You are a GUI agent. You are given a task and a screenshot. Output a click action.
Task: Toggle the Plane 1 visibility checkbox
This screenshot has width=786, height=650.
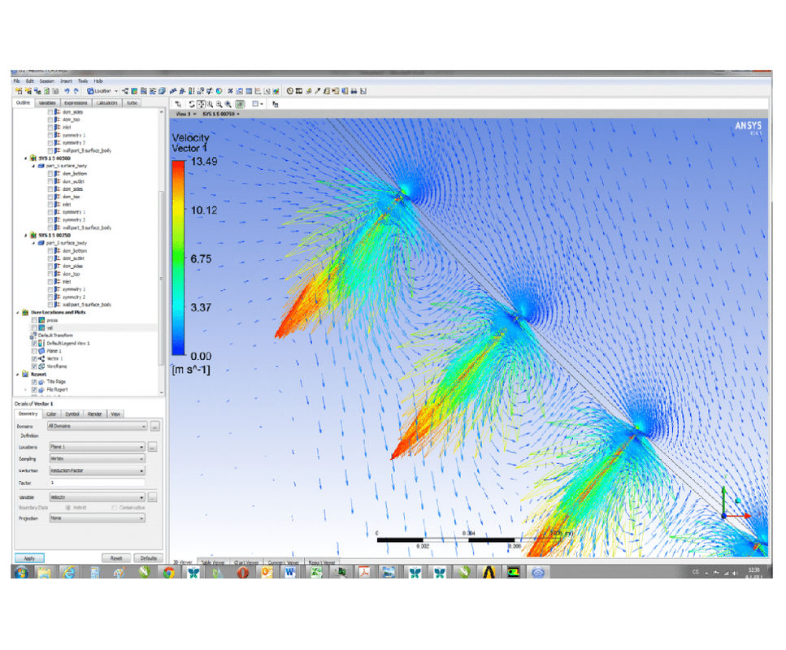[33, 350]
